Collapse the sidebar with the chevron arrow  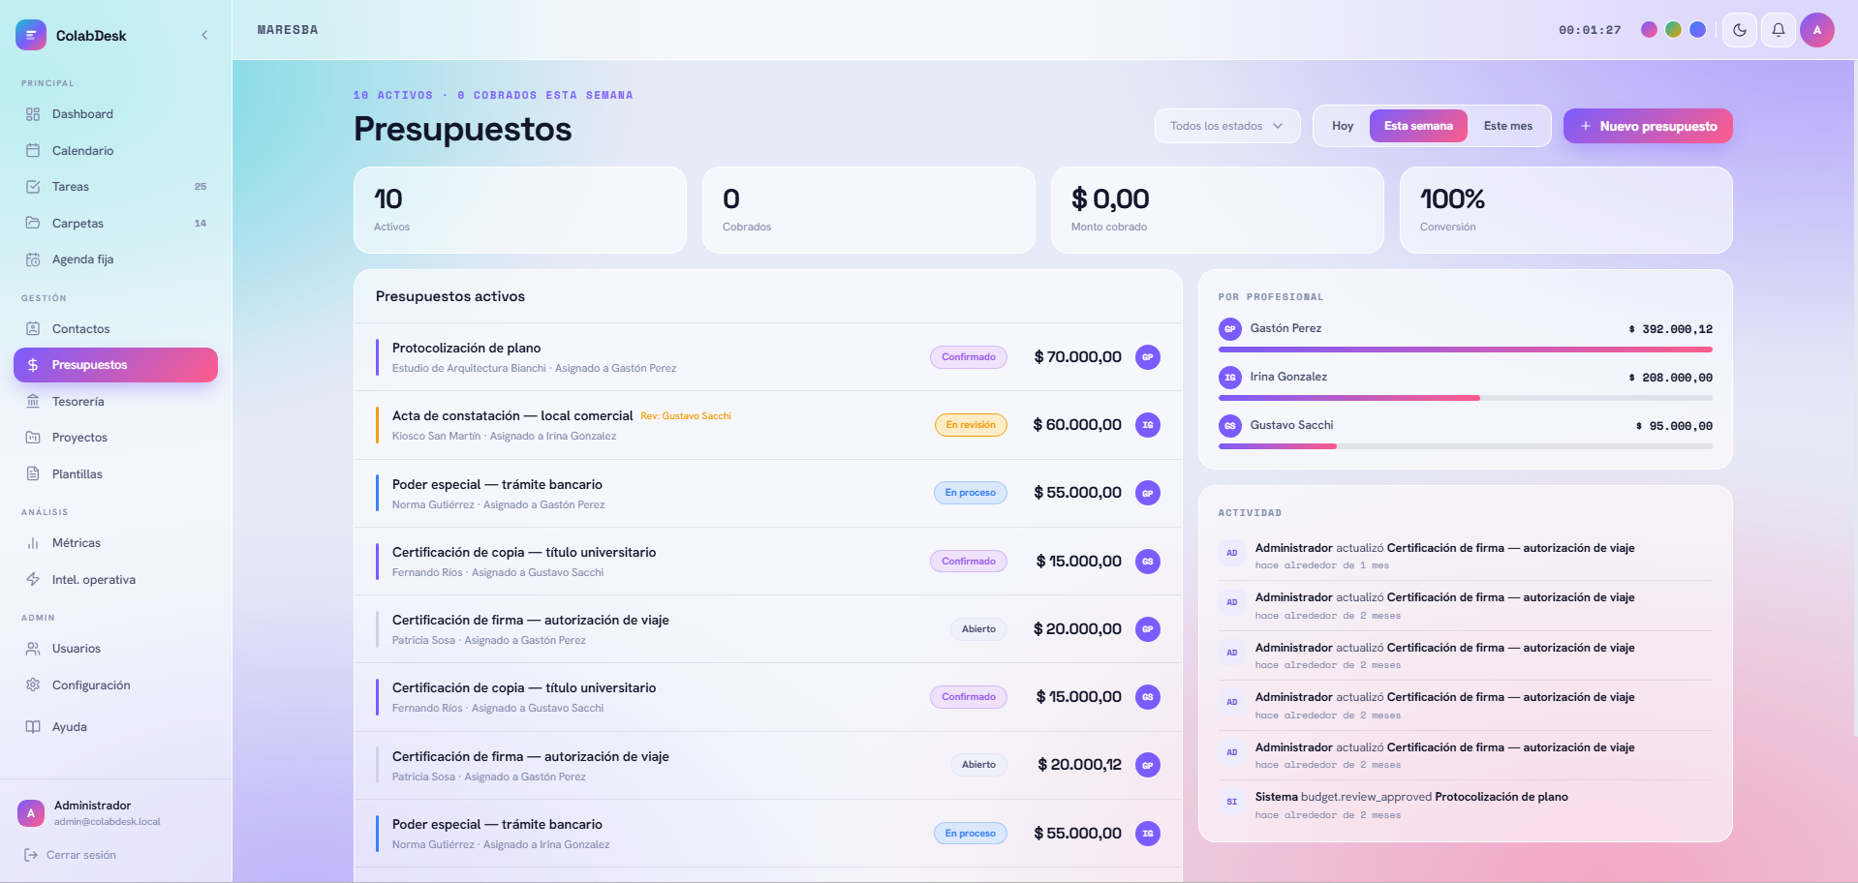click(x=204, y=35)
